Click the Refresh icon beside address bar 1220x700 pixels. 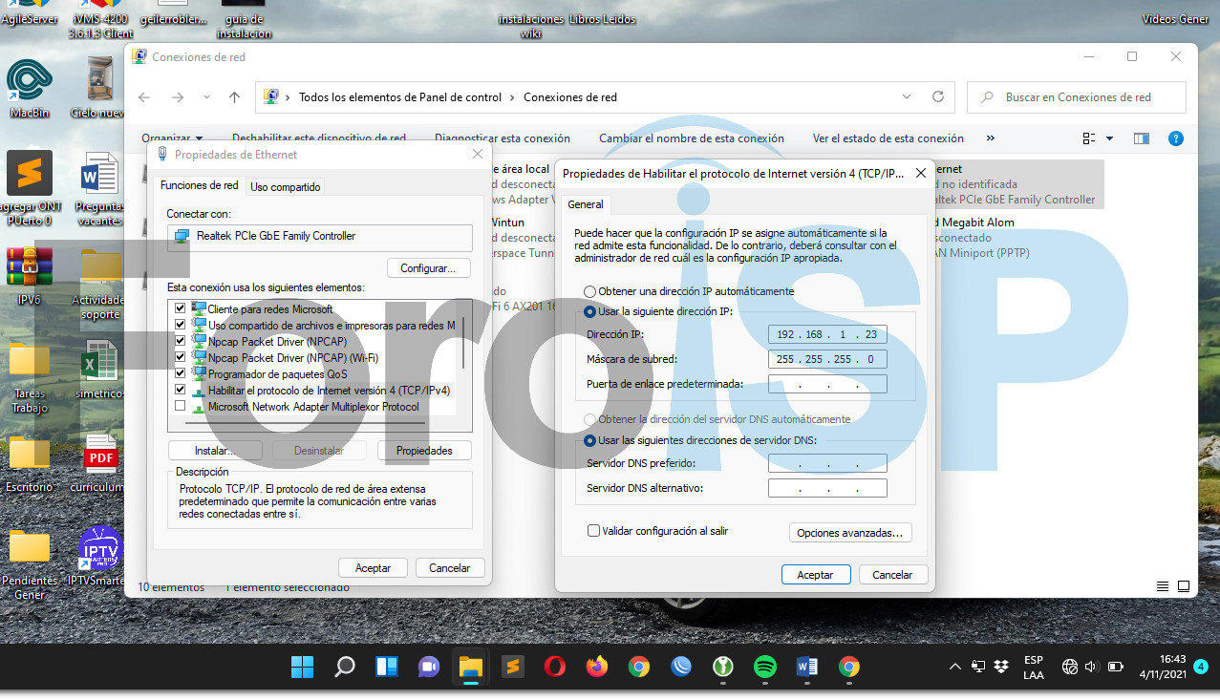[937, 97]
